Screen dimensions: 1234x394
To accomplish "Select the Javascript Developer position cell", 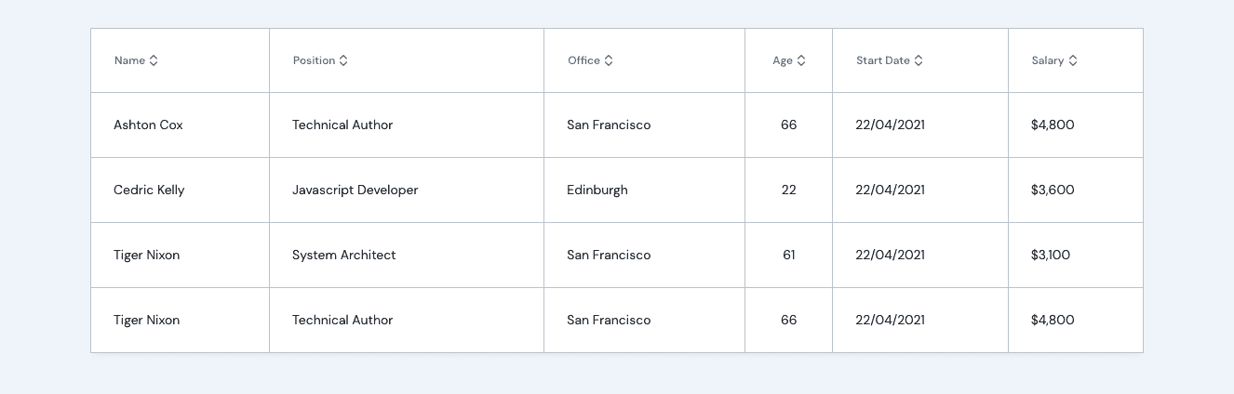I will 355,190.
